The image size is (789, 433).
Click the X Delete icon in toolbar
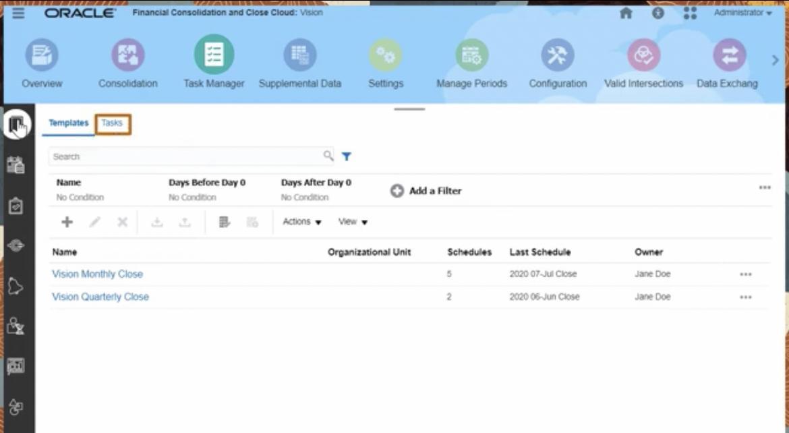tap(122, 222)
